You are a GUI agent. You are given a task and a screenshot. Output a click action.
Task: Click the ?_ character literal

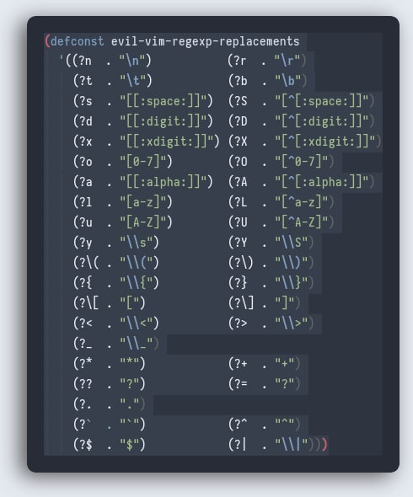86,344
